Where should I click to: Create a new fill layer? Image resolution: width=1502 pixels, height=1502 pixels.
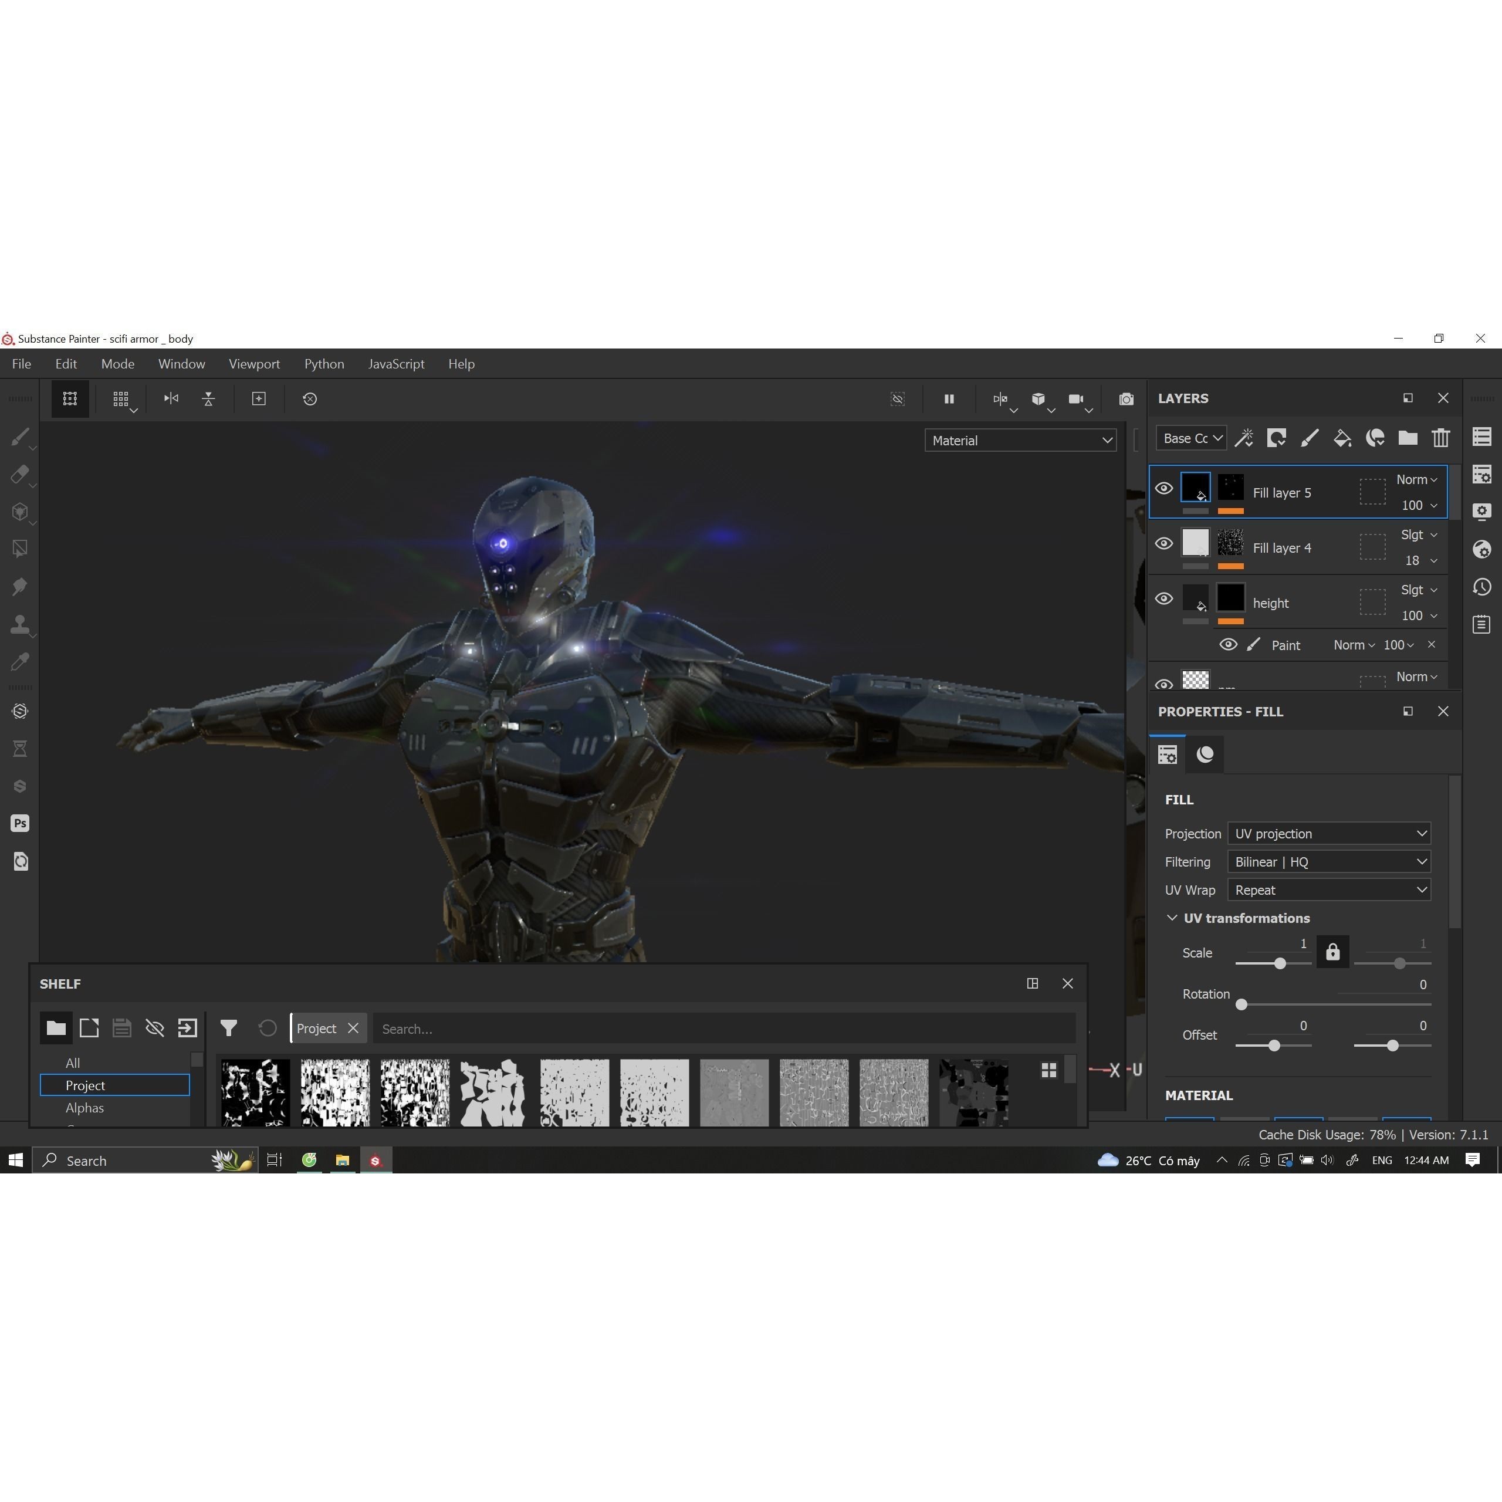pos(1342,438)
